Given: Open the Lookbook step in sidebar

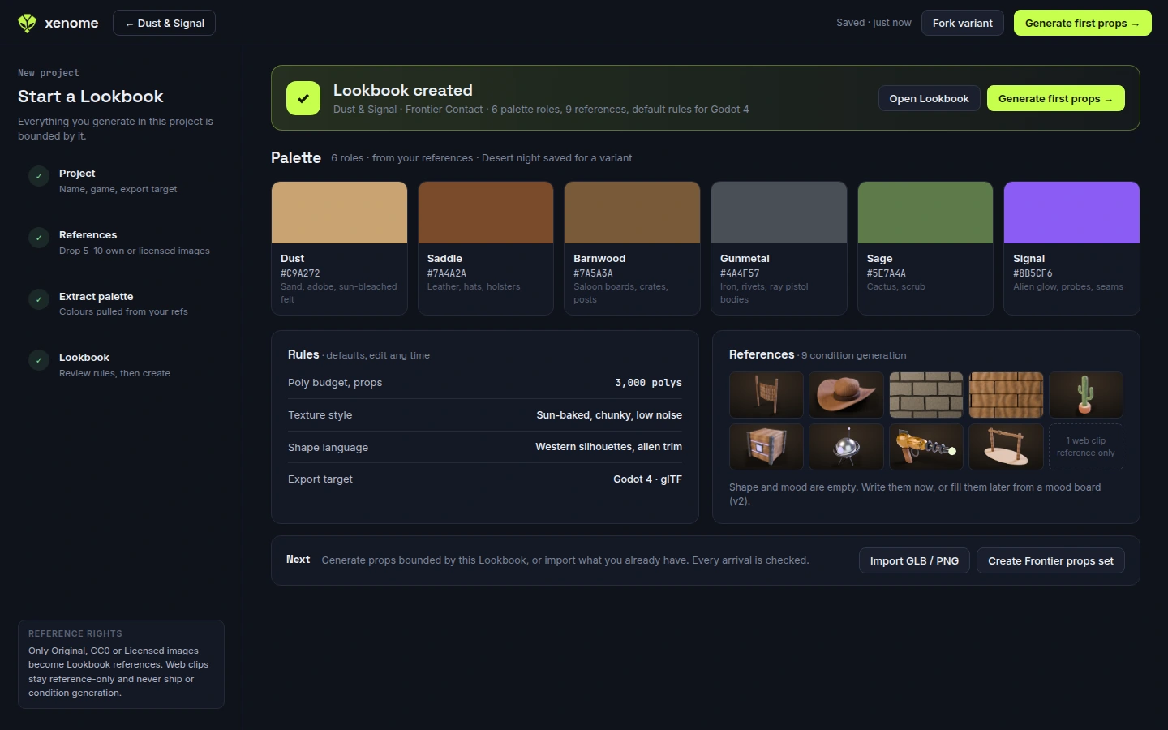Looking at the screenshot, I should pos(121,365).
